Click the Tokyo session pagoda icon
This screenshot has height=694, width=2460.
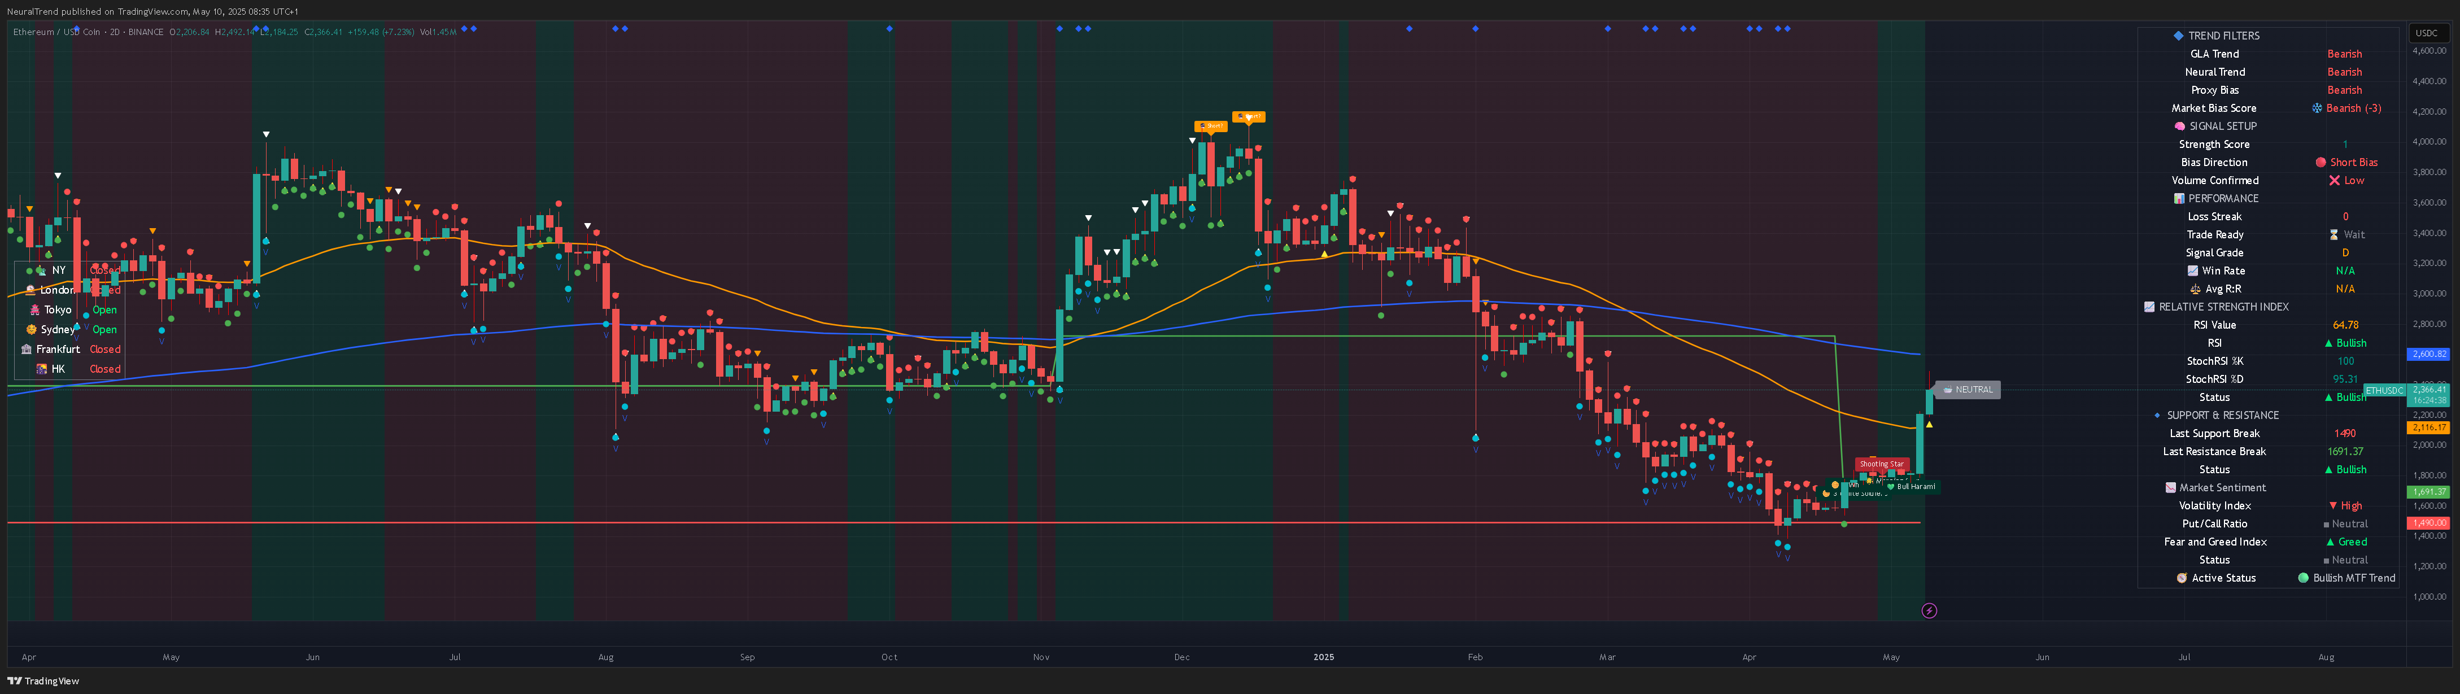[x=34, y=309]
